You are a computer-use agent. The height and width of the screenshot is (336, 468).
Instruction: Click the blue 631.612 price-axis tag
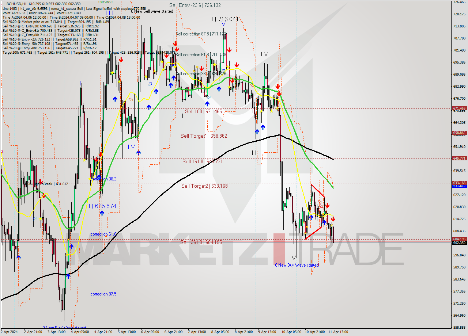[459, 186]
